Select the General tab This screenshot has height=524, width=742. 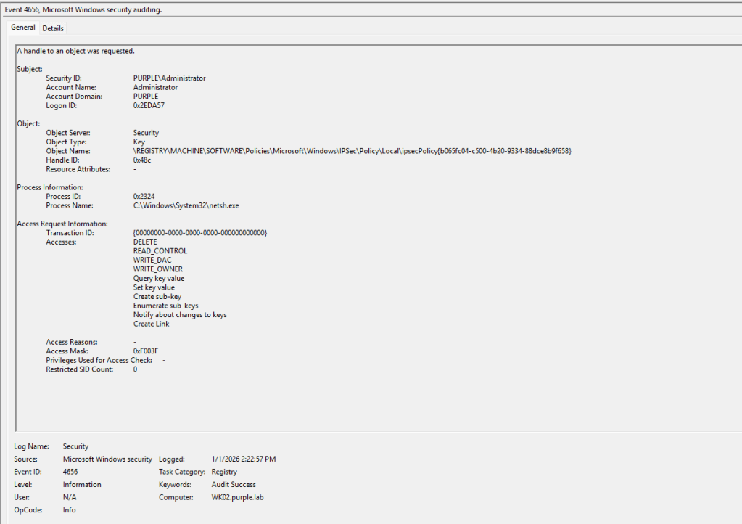[23, 28]
